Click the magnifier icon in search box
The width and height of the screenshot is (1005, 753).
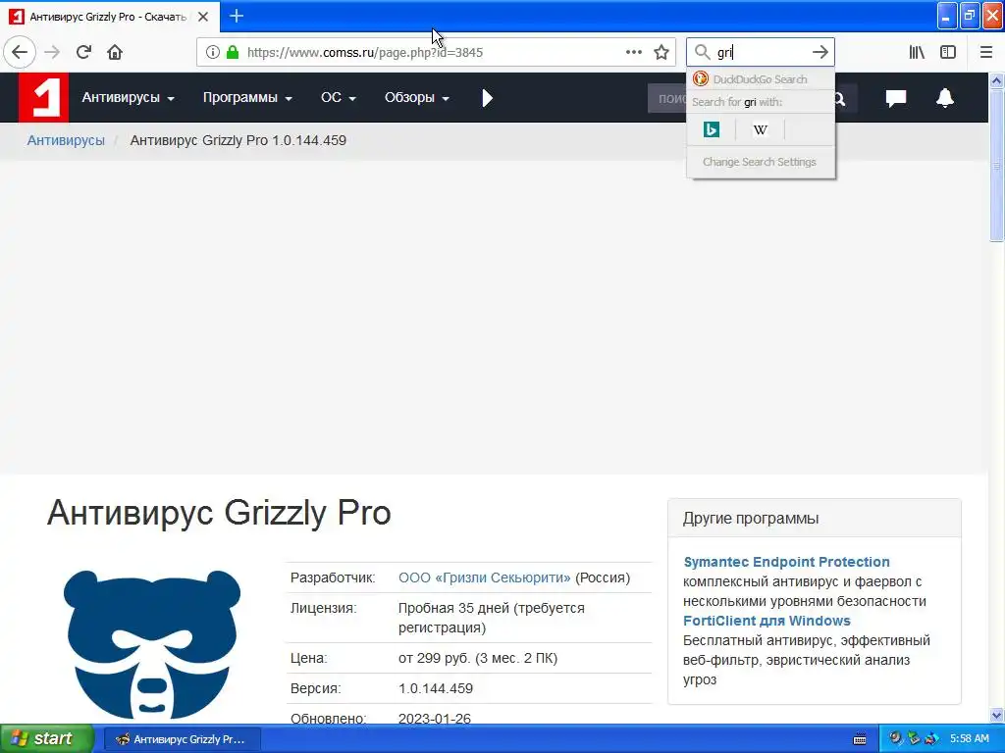(703, 53)
